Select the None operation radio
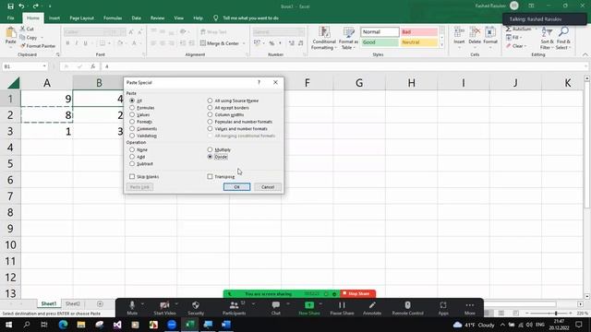The image size is (591, 332). 132,149
